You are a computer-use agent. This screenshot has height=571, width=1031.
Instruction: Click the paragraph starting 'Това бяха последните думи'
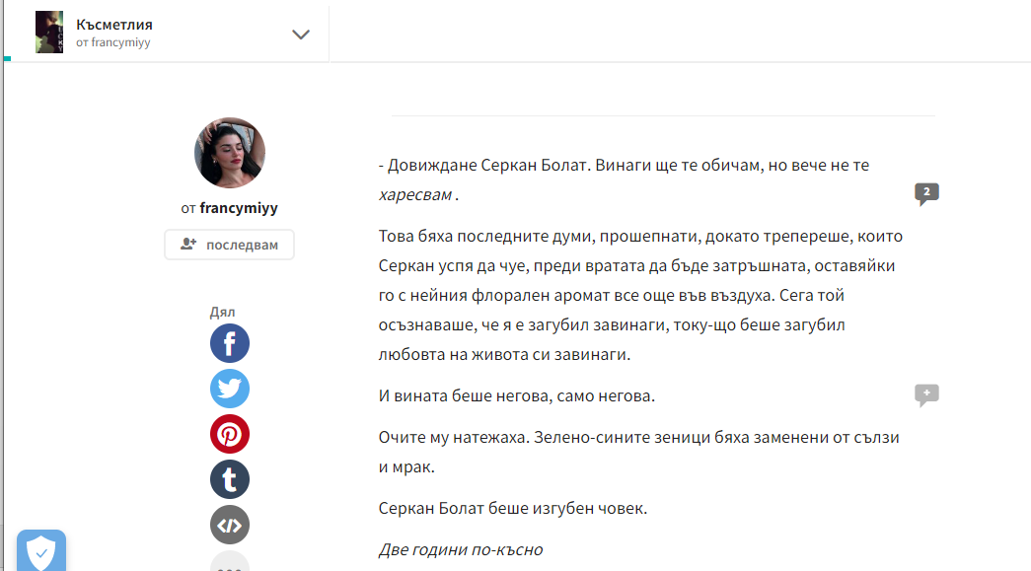(639, 295)
